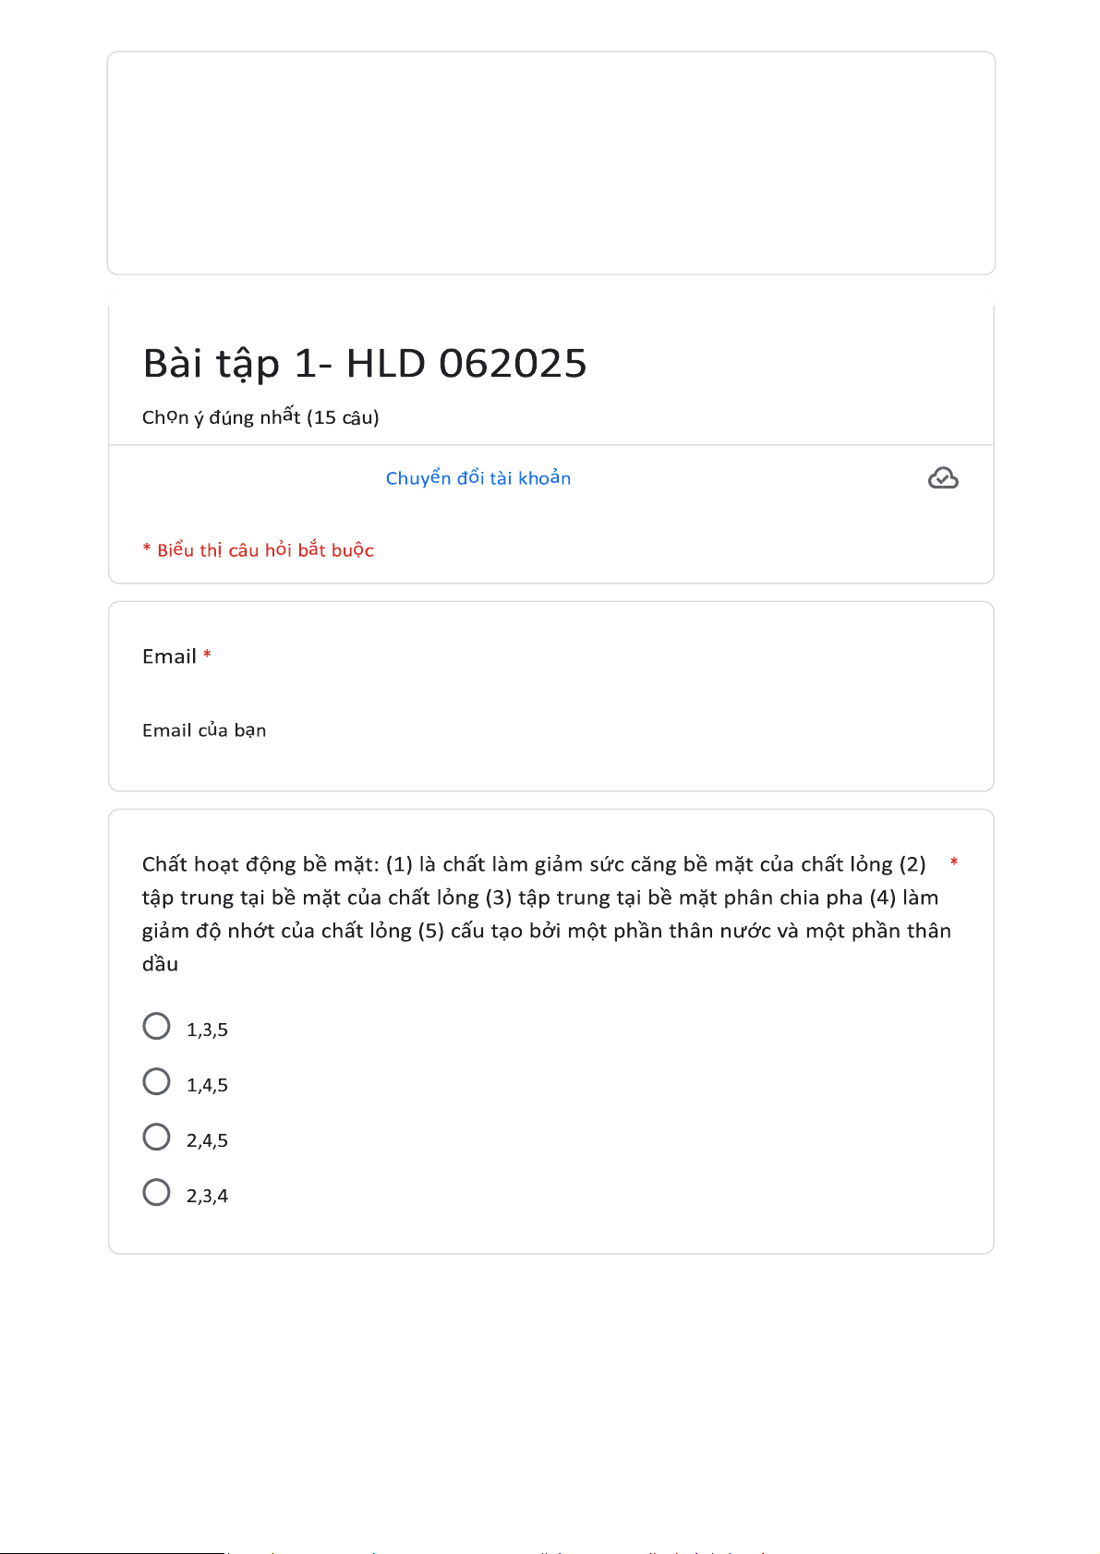Click the red asterisk beside the surfactant question
The width and height of the screenshot is (1100, 1554).
(954, 862)
